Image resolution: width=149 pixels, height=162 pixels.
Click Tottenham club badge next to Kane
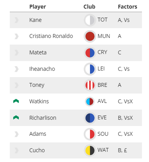pos(90,20)
